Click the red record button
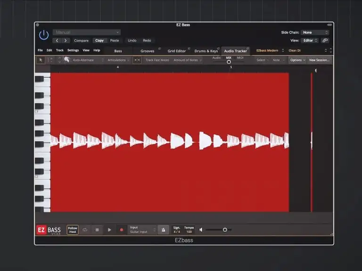 click(x=122, y=230)
